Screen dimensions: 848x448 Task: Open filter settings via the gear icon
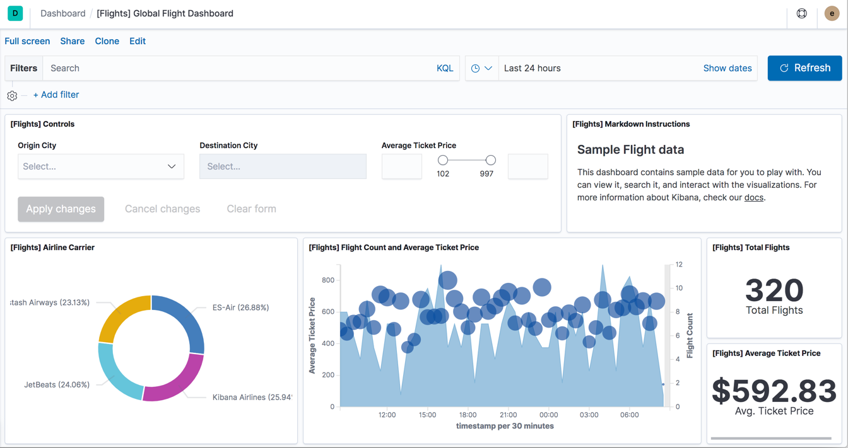tap(11, 95)
